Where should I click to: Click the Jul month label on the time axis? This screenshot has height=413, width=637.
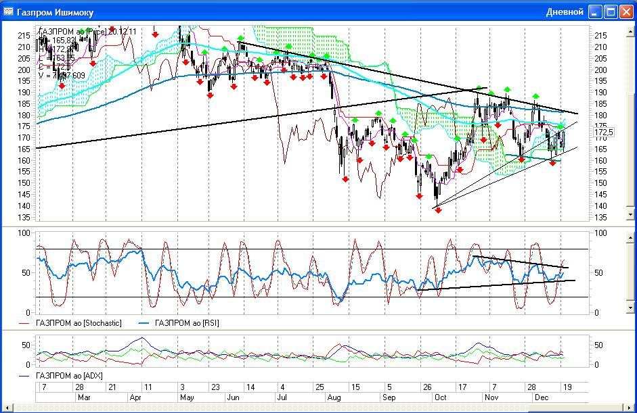pos(281,397)
